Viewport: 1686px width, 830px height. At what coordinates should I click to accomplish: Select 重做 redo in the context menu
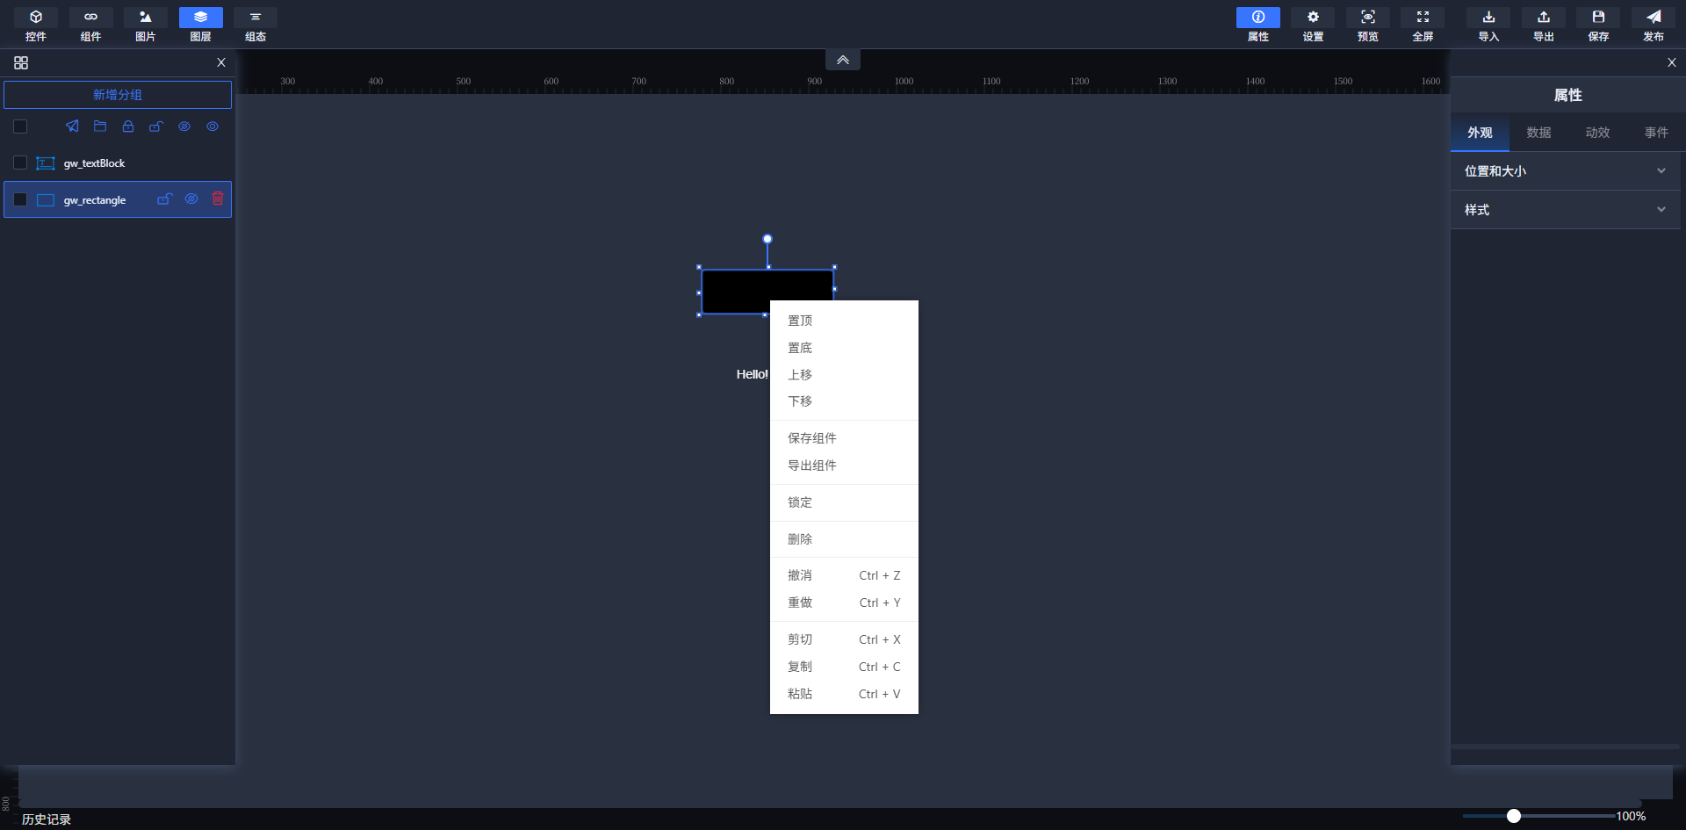pyautogui.click(x=844, y=603)
